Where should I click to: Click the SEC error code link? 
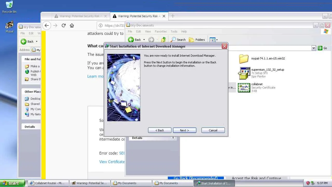(x=122, y=153)
